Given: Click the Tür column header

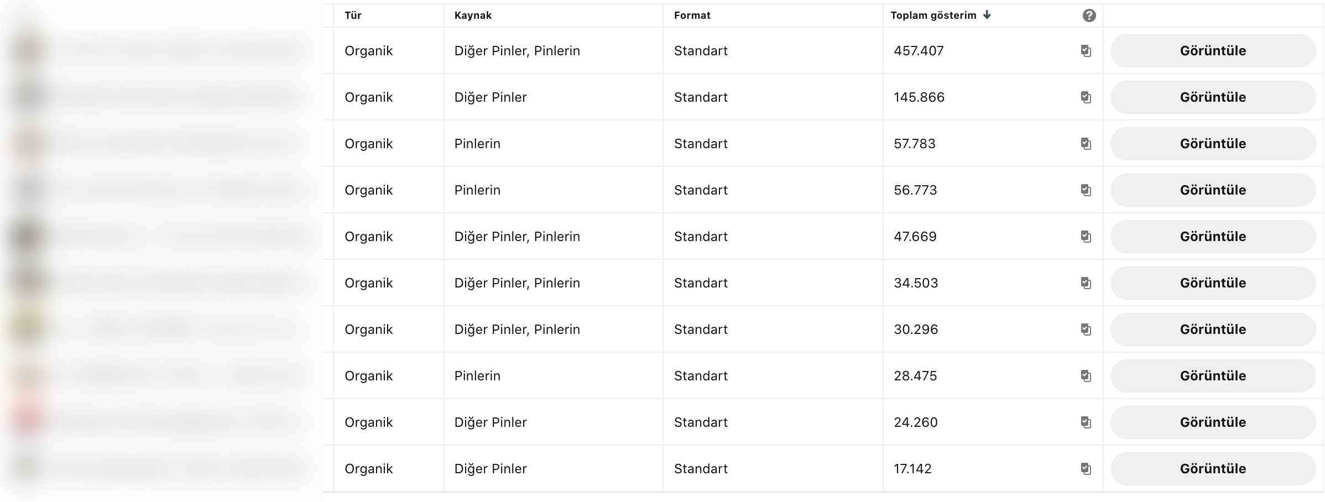Looking at the screenshot, I should [353, 15].
